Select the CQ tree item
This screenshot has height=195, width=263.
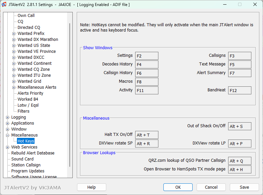click(x=20, y=22)
